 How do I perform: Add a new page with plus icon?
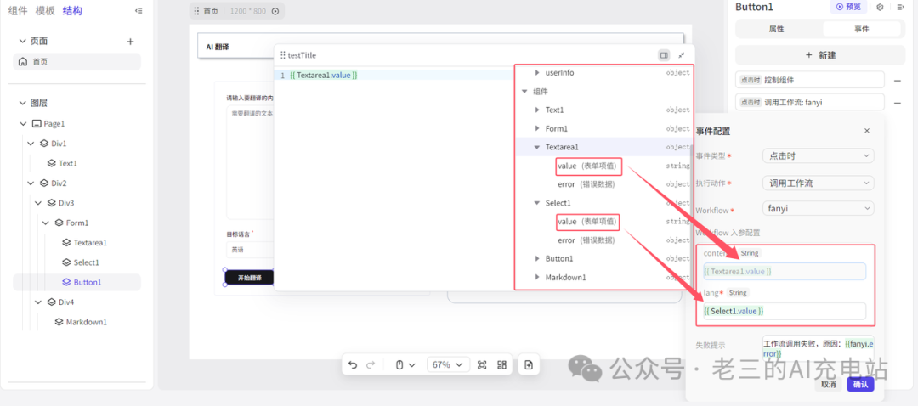pos(131,42)
